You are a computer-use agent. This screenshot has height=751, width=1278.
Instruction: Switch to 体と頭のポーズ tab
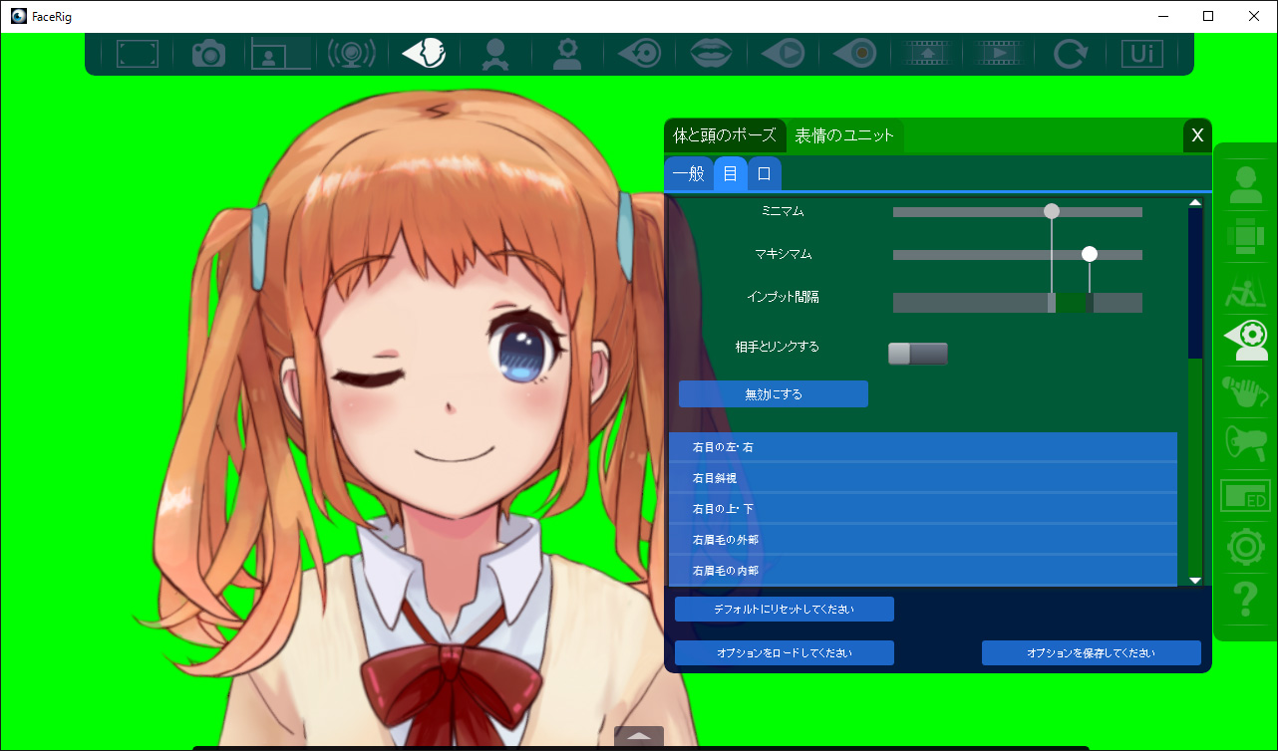pyautogui.click(x=725, y=135)
